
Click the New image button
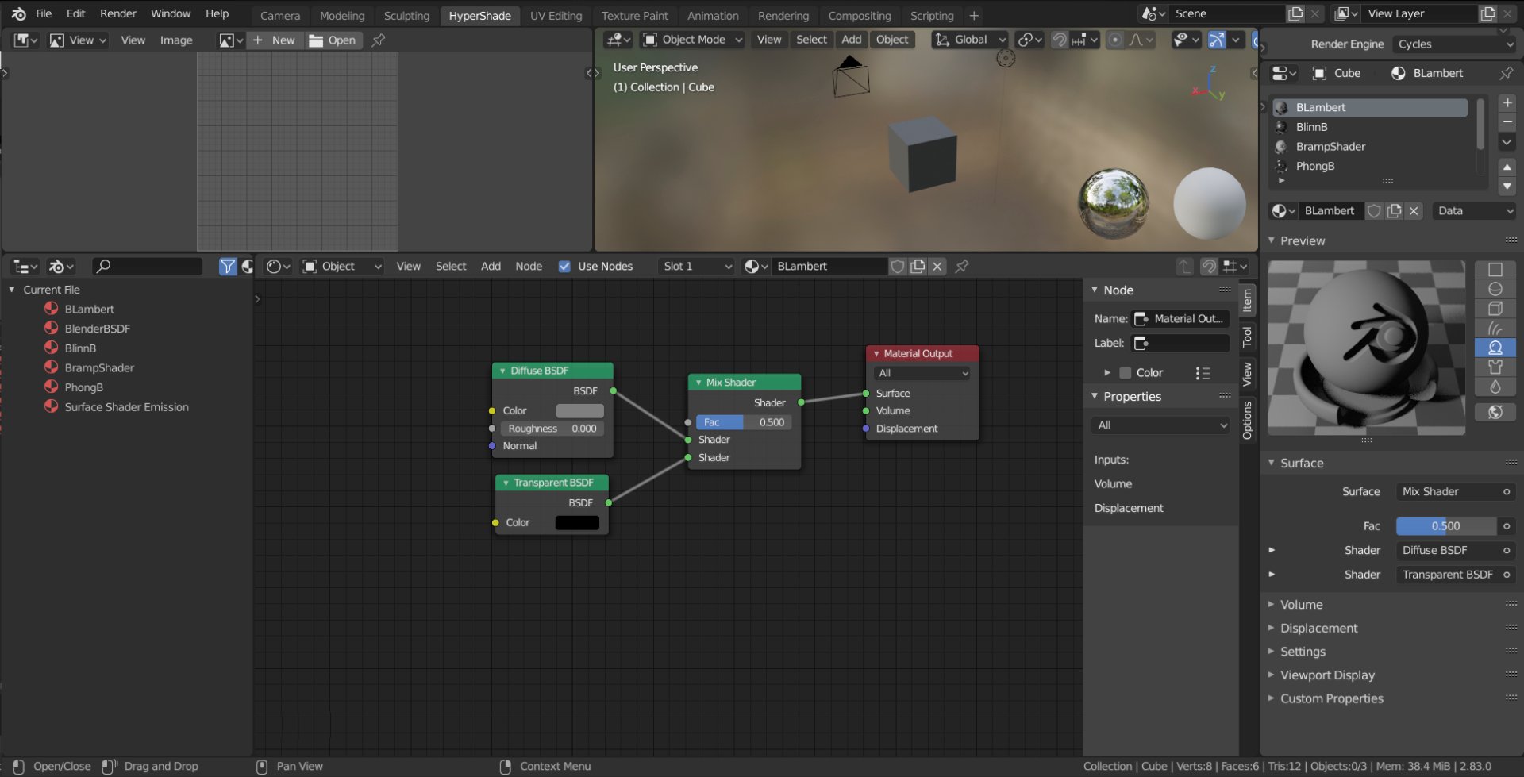[x=275, y=40]
